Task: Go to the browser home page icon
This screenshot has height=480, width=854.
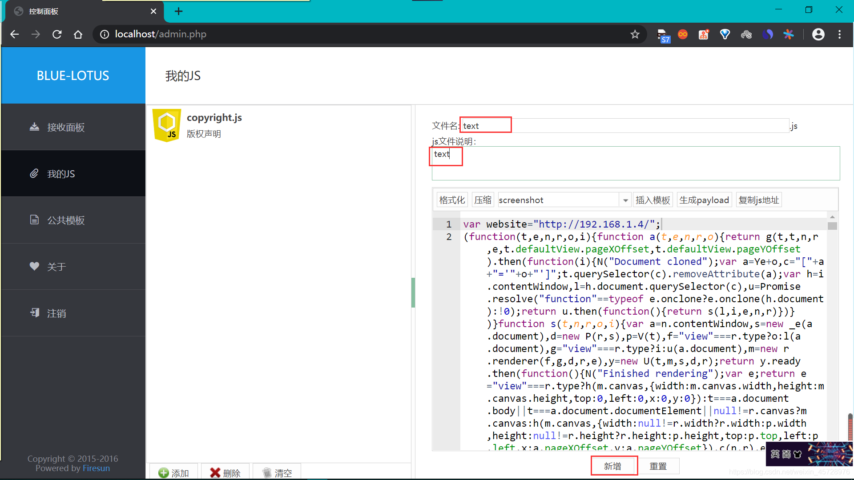Action: 78,34
